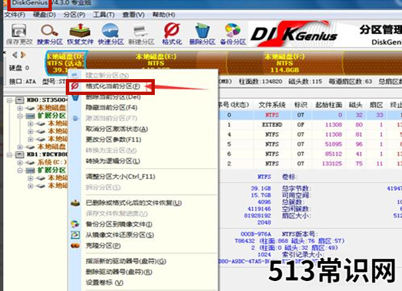The image size is (402, 291).
Task: Start the 快速分区 quick partition tool
Action: coord(111,34)
